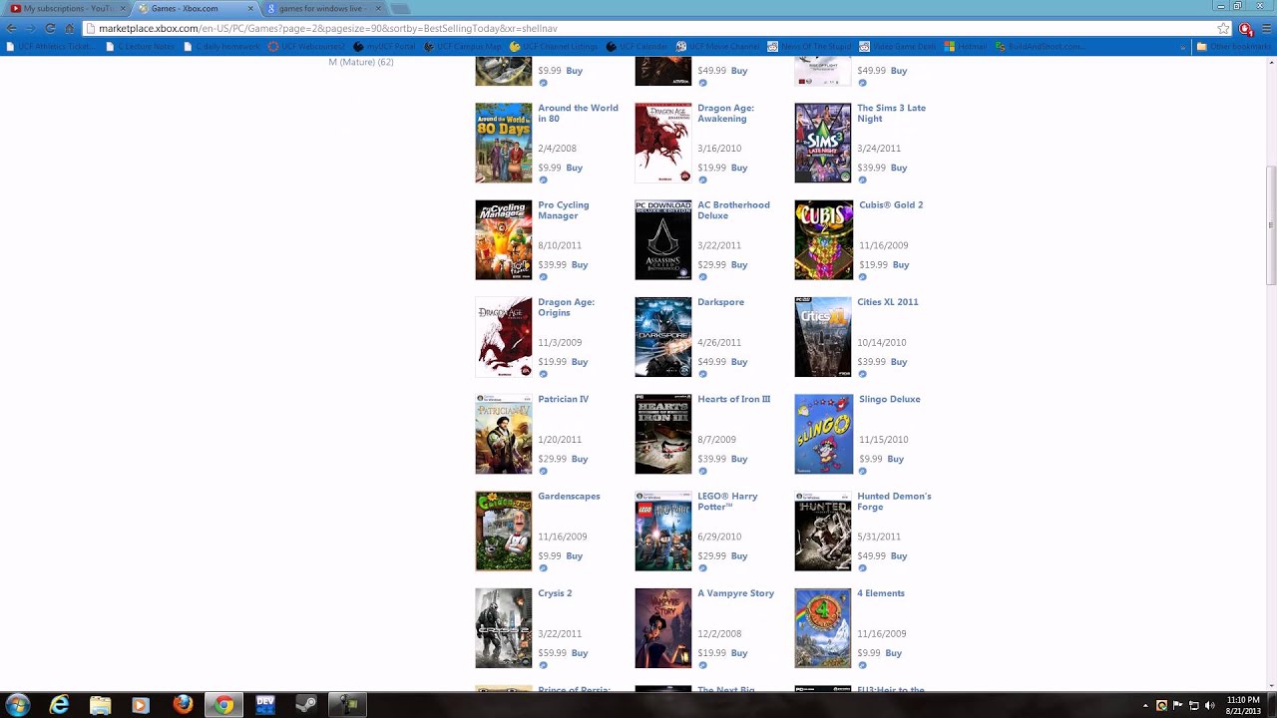1277x718 pixels.
Task: Click the Dragon Age: Origins cover art
Action: 504,337
